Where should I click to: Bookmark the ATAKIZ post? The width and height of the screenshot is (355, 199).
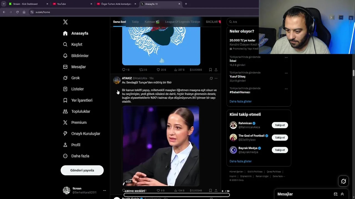[x=211, y=190]
